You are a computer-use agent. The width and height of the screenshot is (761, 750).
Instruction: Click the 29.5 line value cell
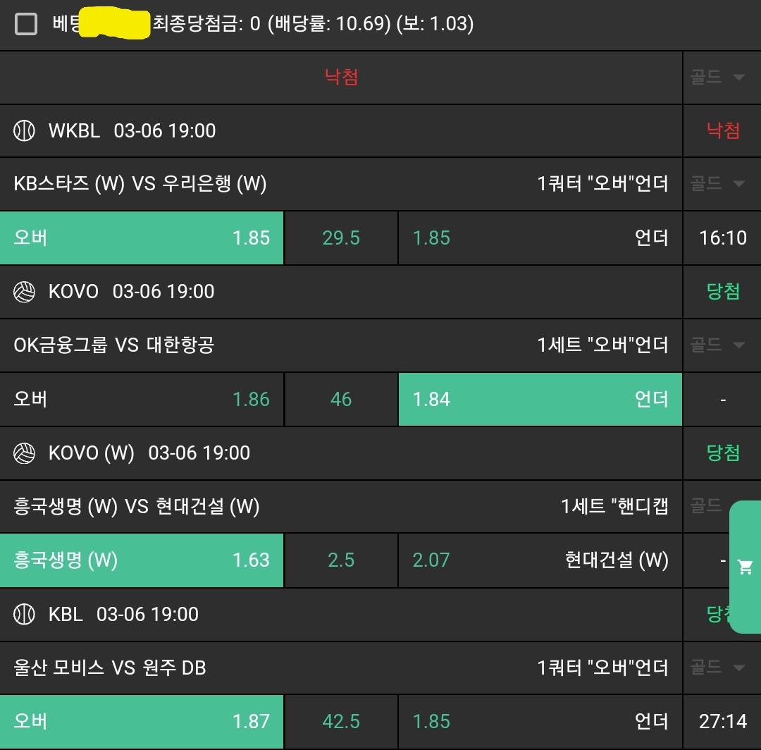click(x=341, y=238)
